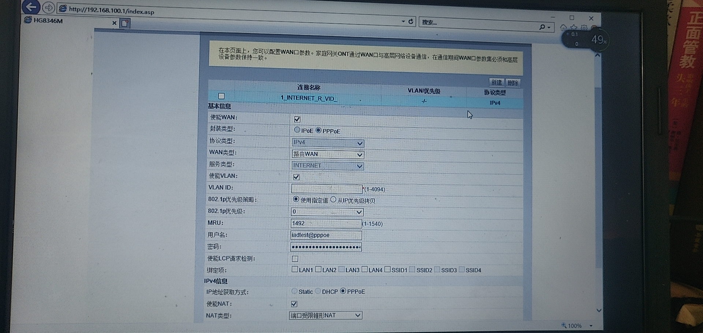This screenshot has height=333, width=703.
Task: Click the 删除 button
Action: coord(513,83)
